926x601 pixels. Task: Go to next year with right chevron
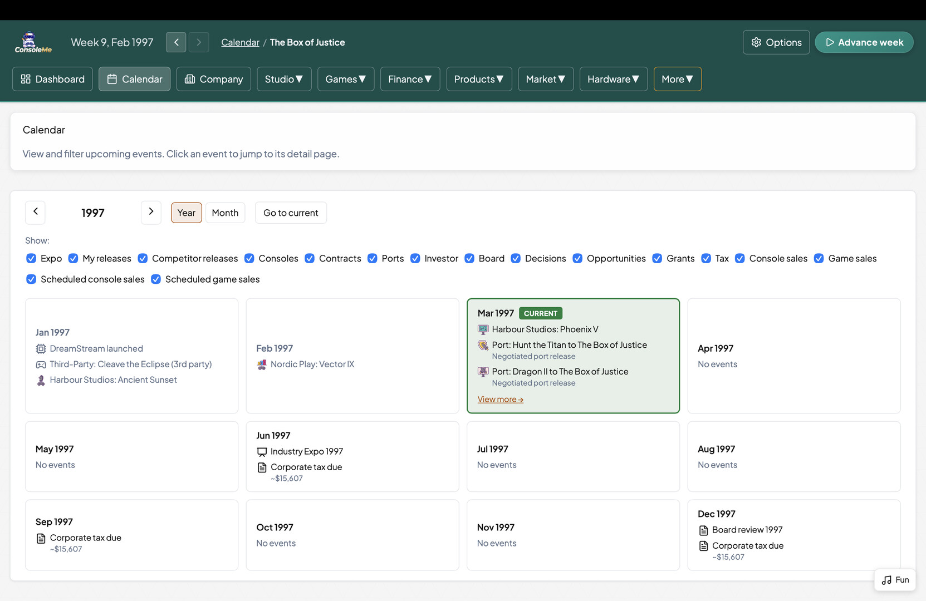(151, 212)
